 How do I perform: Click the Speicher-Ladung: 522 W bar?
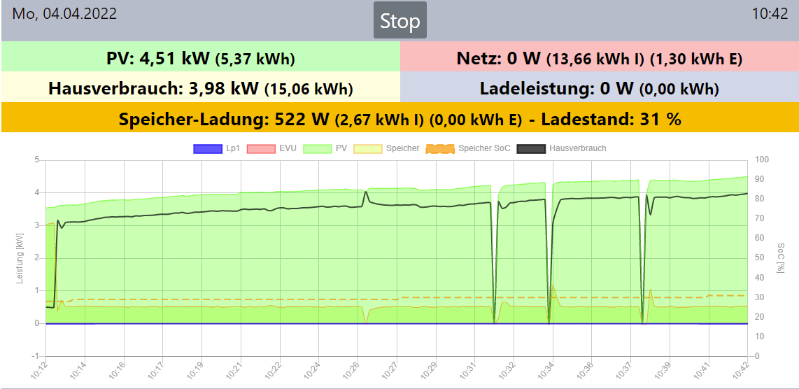click(x=400, y=118)
